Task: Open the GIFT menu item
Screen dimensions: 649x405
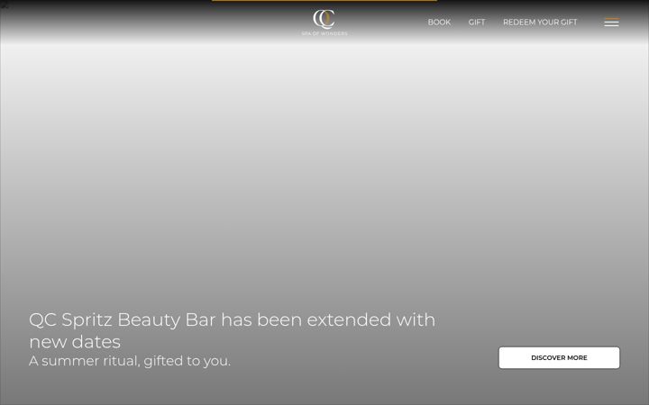Action: pyautogui.click(x=477, y=22)
